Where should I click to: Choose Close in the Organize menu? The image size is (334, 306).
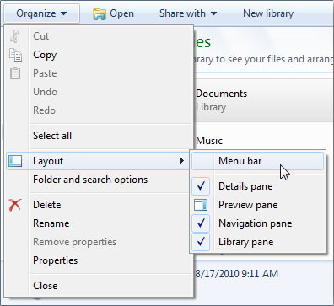(100, 286)
